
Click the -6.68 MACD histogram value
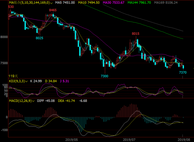click(83, 101)
